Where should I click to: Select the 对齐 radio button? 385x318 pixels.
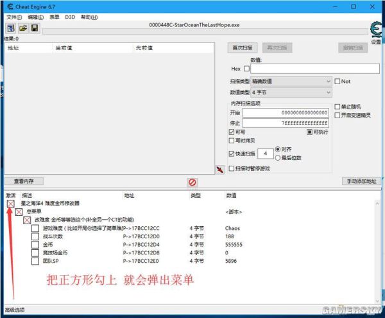[x=278, y=149]
